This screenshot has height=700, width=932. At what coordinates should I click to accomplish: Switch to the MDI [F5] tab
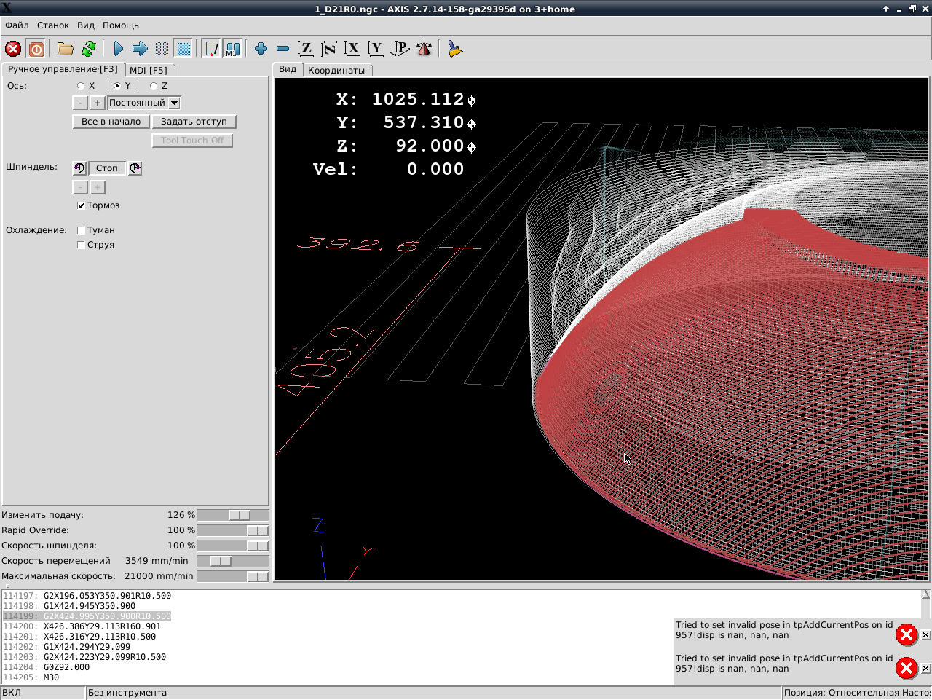(149, 70)
